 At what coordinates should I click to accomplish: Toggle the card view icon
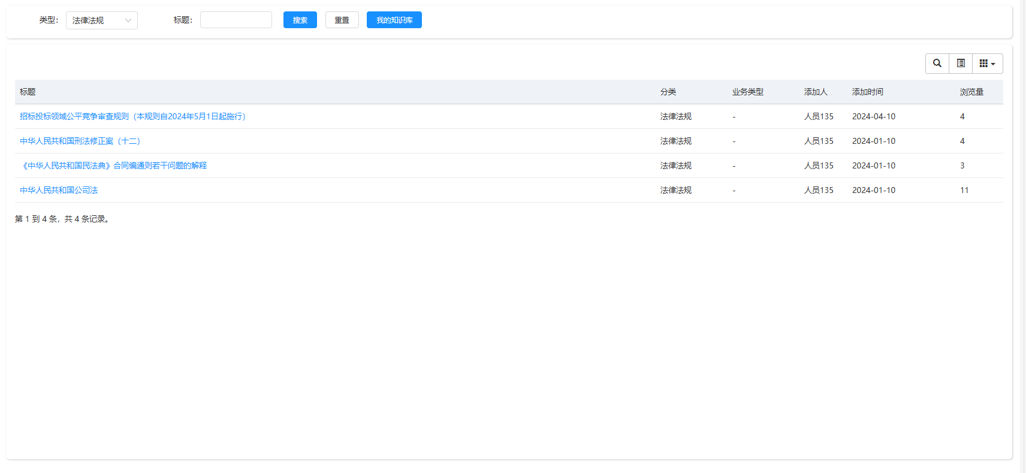click(x=961, y=64)
